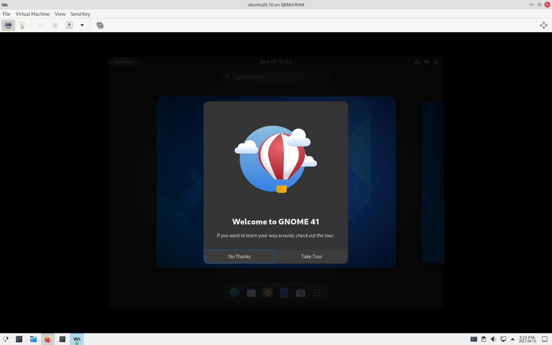Open the app grid from the GNOME dock
Screen dimensions: 552x345
click(x=317, y=293)
